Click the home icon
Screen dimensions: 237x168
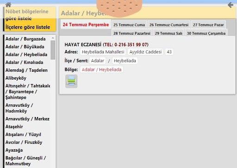tap(8, 5)
